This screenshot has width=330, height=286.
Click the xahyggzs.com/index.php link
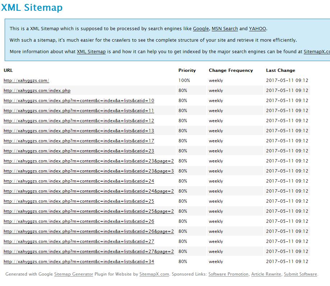tap(37, 91)
